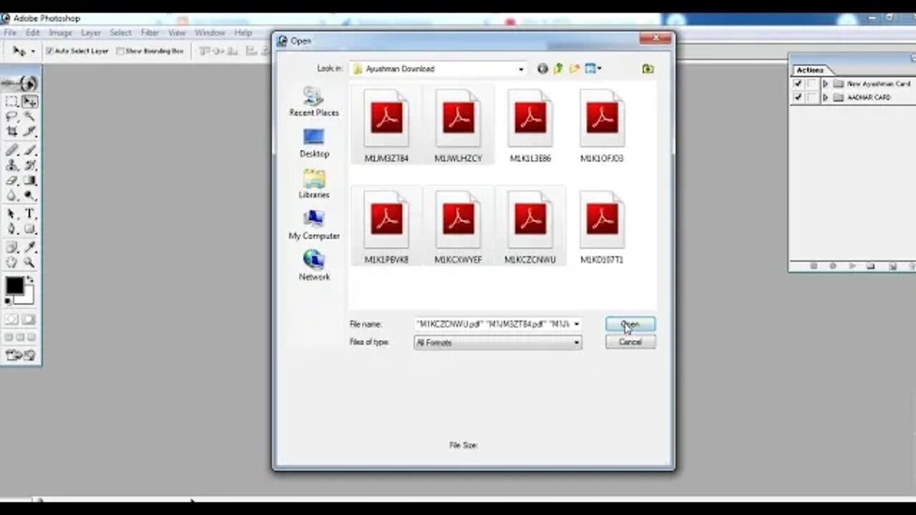Image resolution: width=916 pixels, height=515 pixels.
Task: Select the Gradient tool
Action: click(x=29, y=180)
